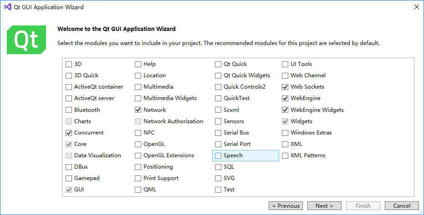Select the DBus module checkbox
This screenshot has height=215, width=424.
(x=69, y=167)
